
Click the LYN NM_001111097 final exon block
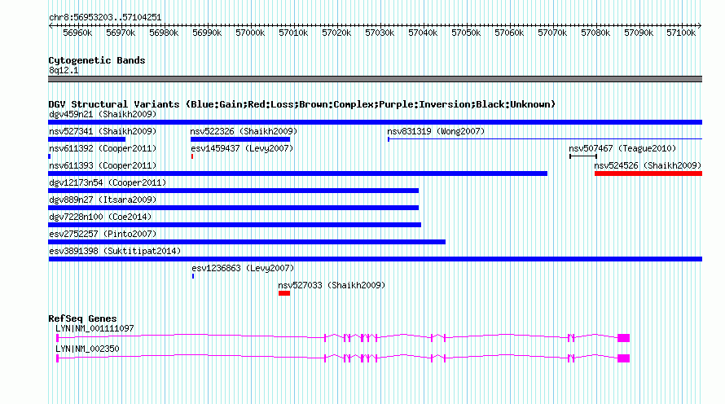pyautogui.click(x=624, y=338)
